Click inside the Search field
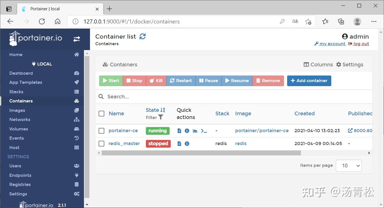The image size is (384, 208). click(172, 96)
